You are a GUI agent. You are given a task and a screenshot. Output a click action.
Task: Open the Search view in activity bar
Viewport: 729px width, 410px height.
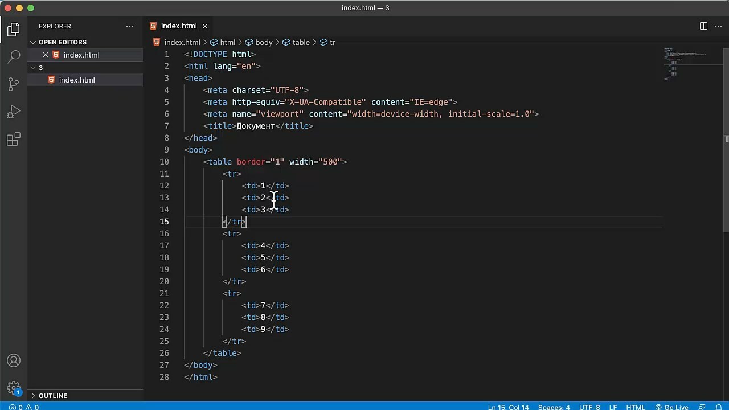point(14,56)
